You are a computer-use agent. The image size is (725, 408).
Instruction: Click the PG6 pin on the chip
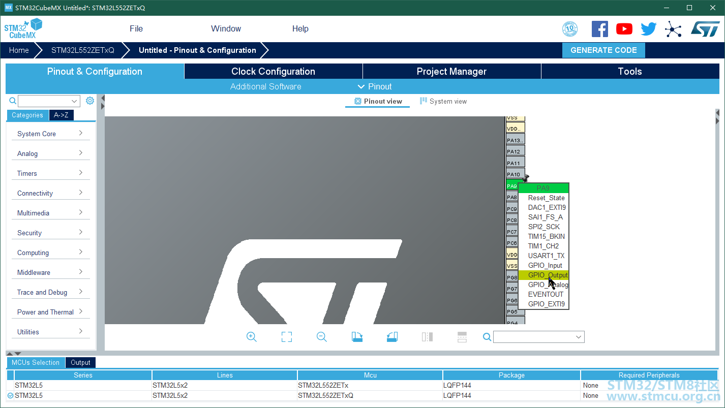512,301
